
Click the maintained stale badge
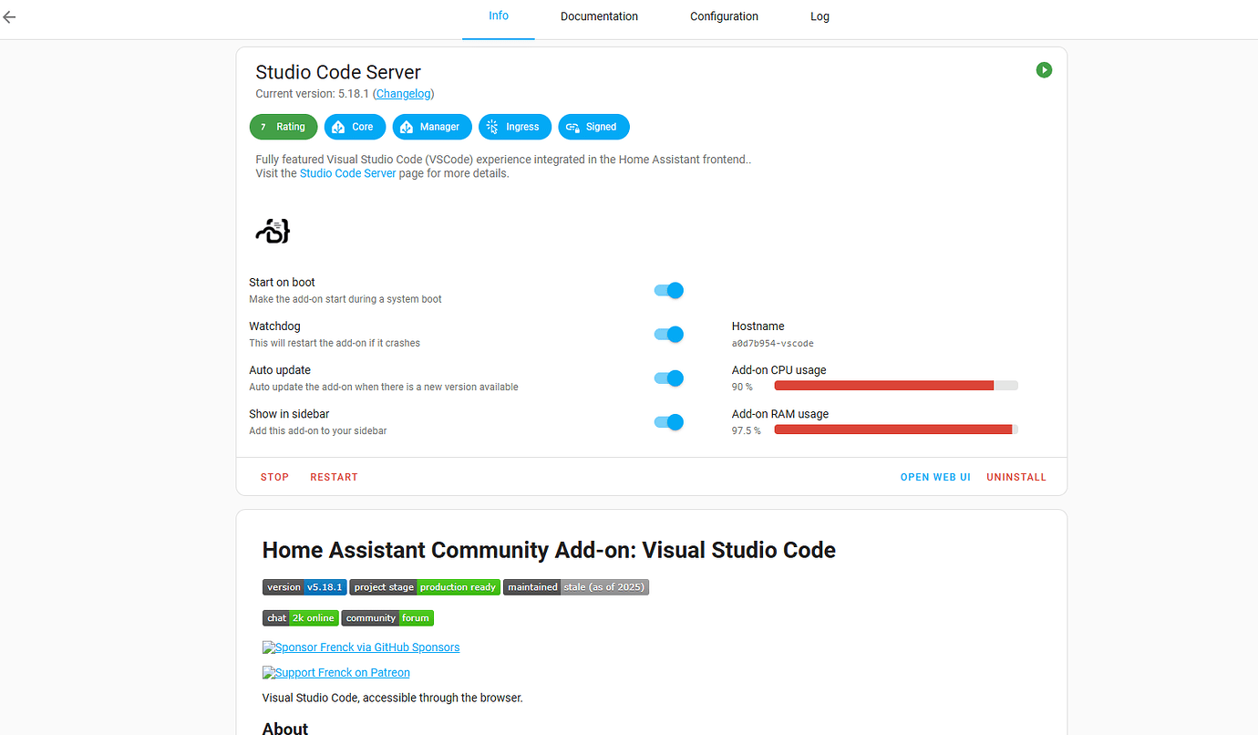(576, 587)
